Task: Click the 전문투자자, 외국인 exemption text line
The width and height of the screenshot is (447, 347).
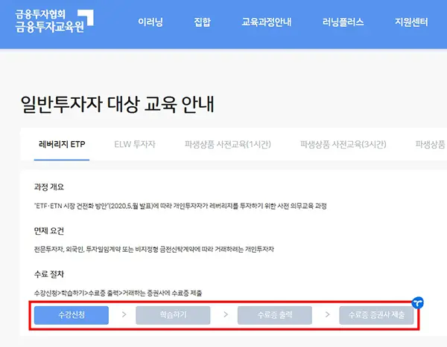Action: tap(154, 249)
